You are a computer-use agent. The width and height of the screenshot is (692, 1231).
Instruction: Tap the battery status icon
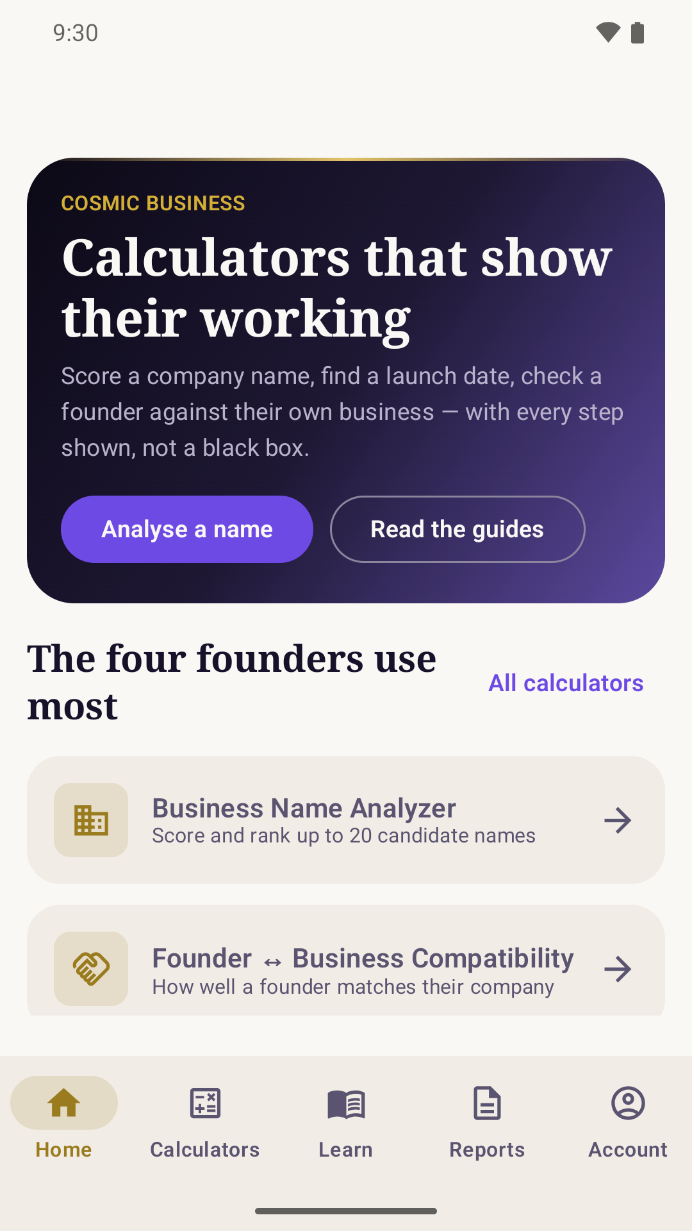coord(638,32)
